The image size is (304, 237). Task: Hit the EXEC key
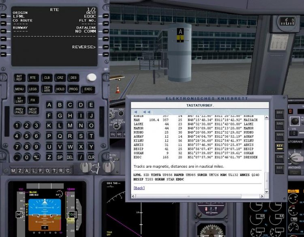tap(88, 89)
